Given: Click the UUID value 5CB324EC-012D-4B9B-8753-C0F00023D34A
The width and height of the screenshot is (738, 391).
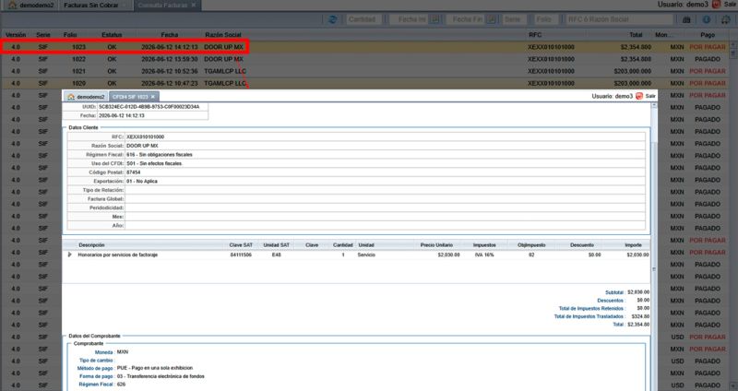Looking at the screenshot, I should (x=149, y=107).
